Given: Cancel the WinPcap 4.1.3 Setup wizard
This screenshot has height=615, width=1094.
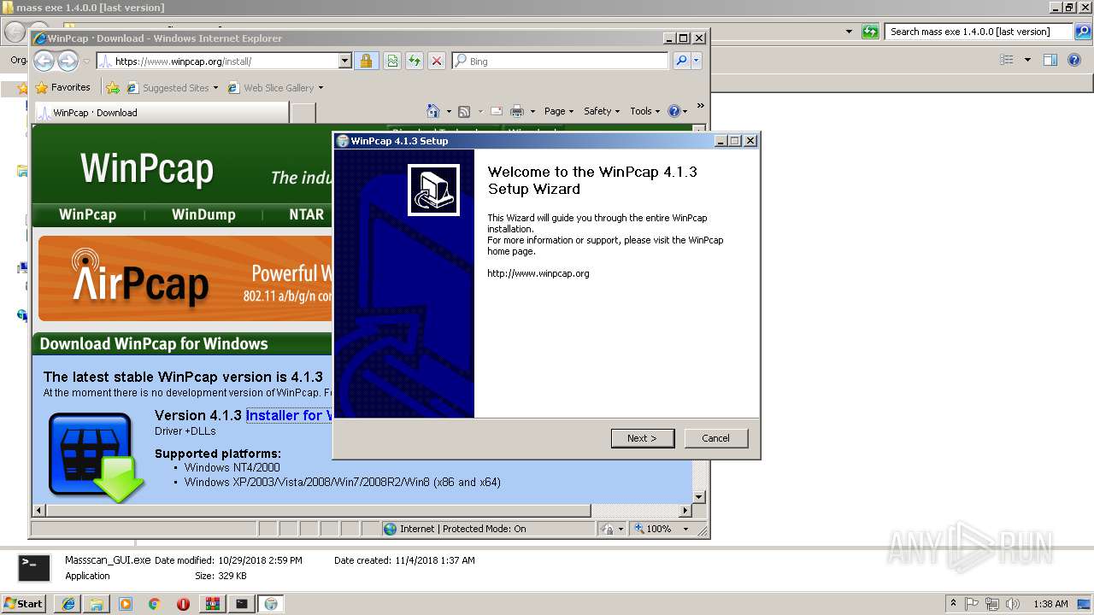Looking at the screenshot, I should tap(715, 438).
